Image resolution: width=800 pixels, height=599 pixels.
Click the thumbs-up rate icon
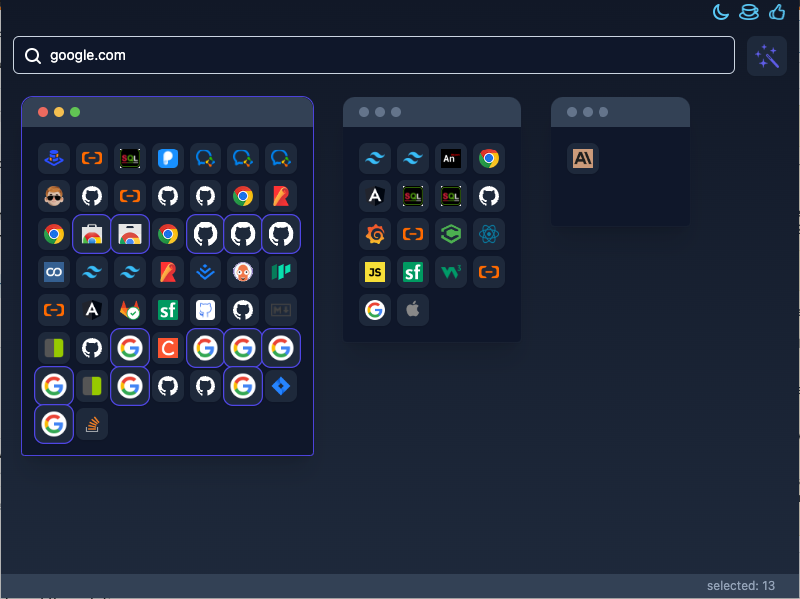point(776,12)
